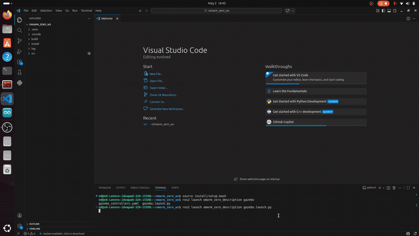Image resolution: width=419 pixels, height=236 pixels.
Task: Switch to the Ports tab
Action: [x=175, y=188]
